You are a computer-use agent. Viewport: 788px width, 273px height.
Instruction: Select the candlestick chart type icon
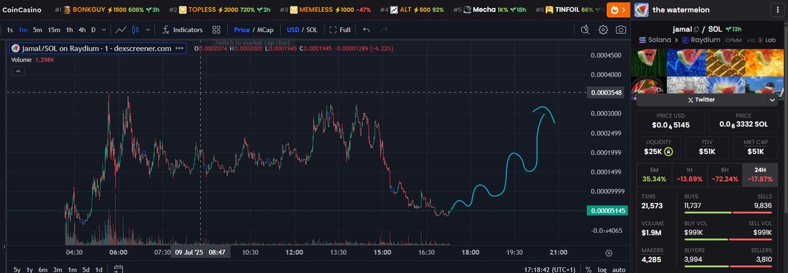135,30
